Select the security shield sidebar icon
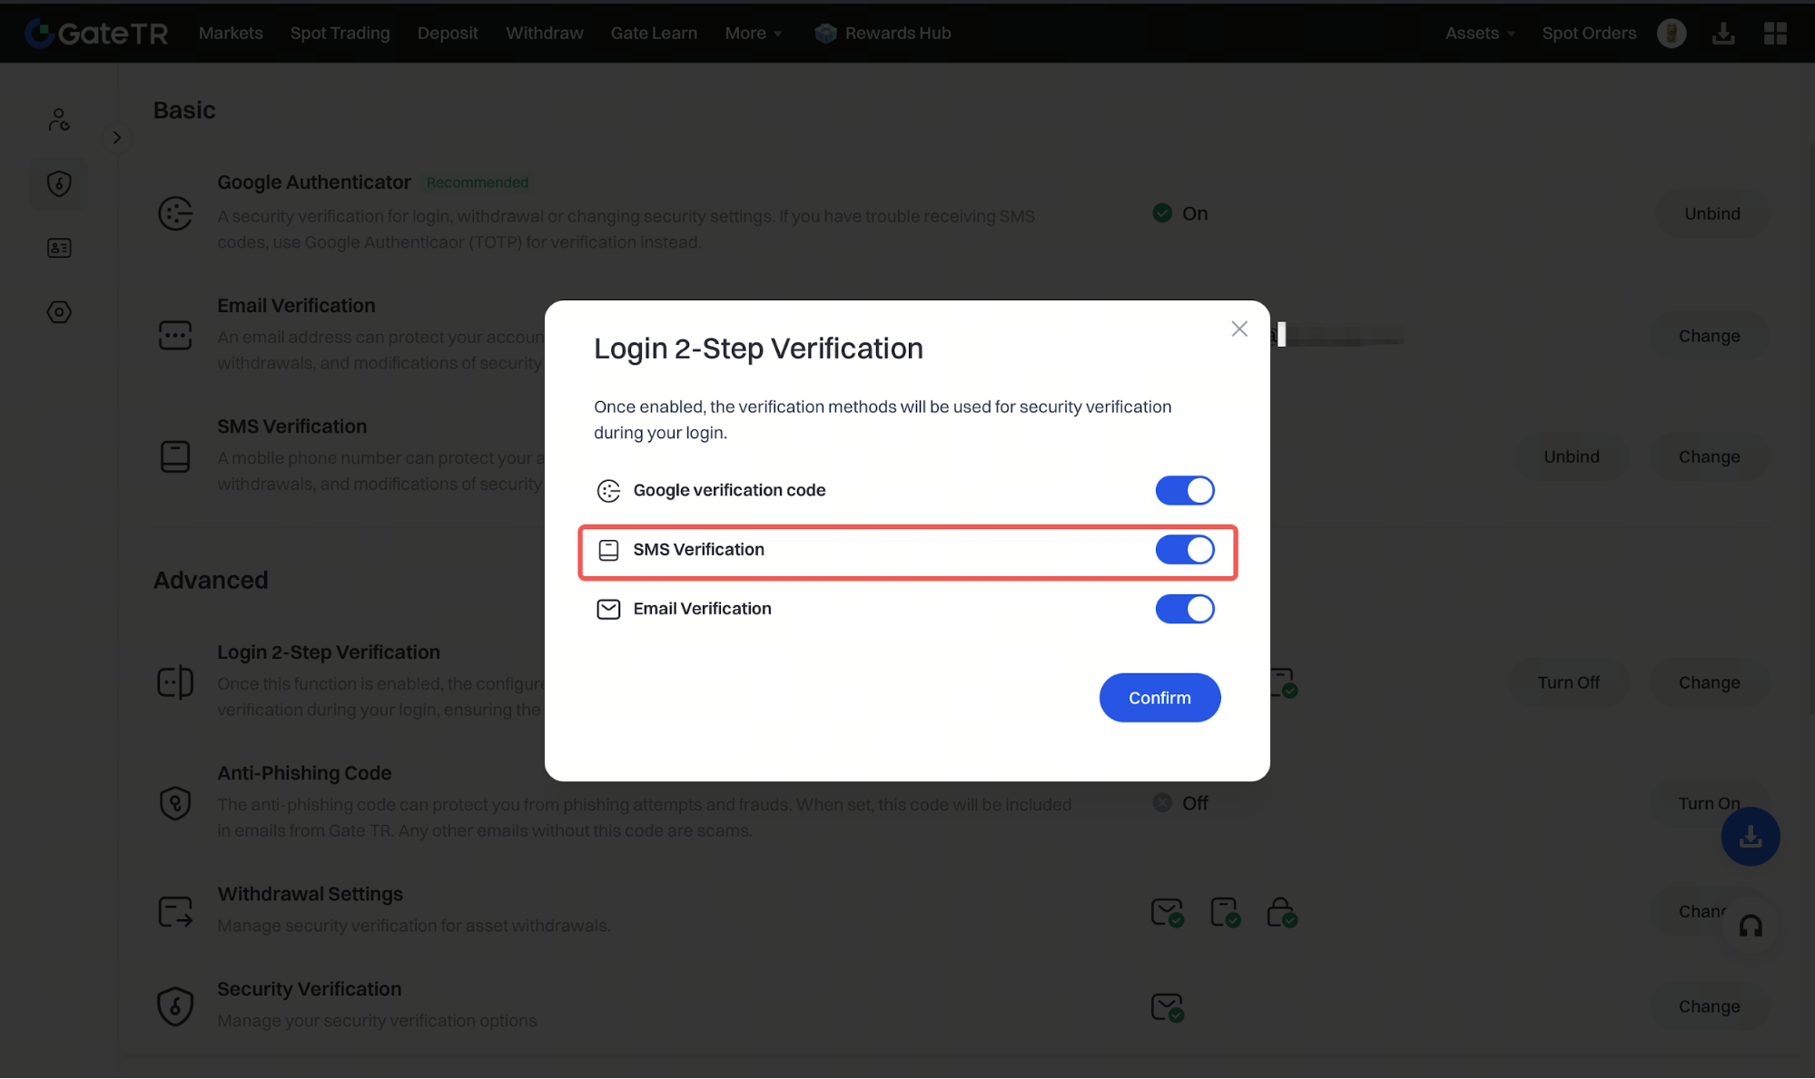The height and width of the screenshot is (1079, 1815). coord(59,184)
